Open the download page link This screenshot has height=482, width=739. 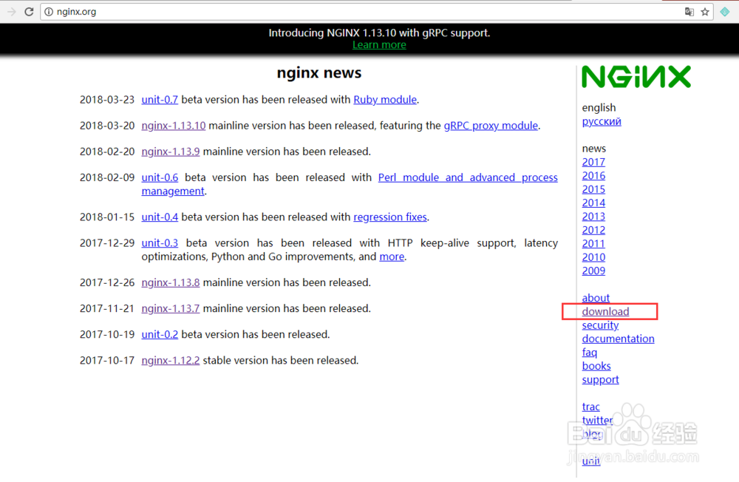[605, 312]
